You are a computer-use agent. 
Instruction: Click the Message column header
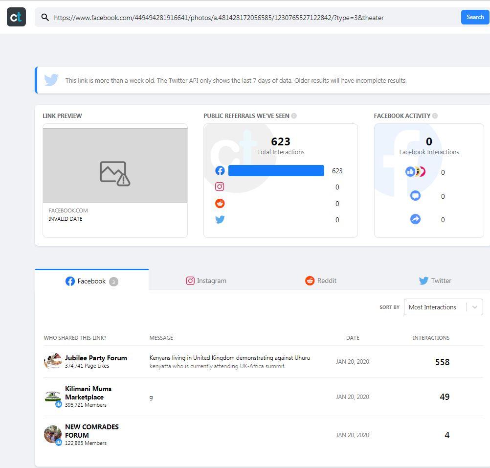[x=161, y=338]
